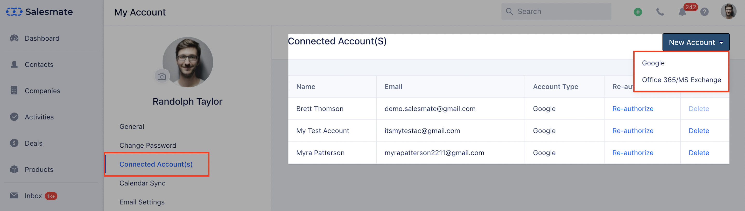The image size is (745, 211).
Task: Click the Contacts person icon
Action: pos(14,64)
